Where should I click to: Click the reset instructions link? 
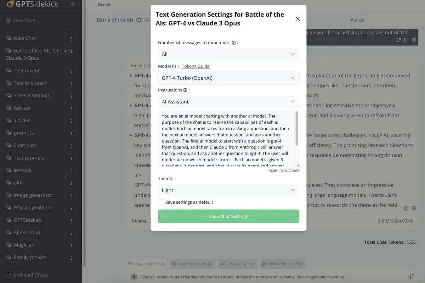[x=283, y=171]
